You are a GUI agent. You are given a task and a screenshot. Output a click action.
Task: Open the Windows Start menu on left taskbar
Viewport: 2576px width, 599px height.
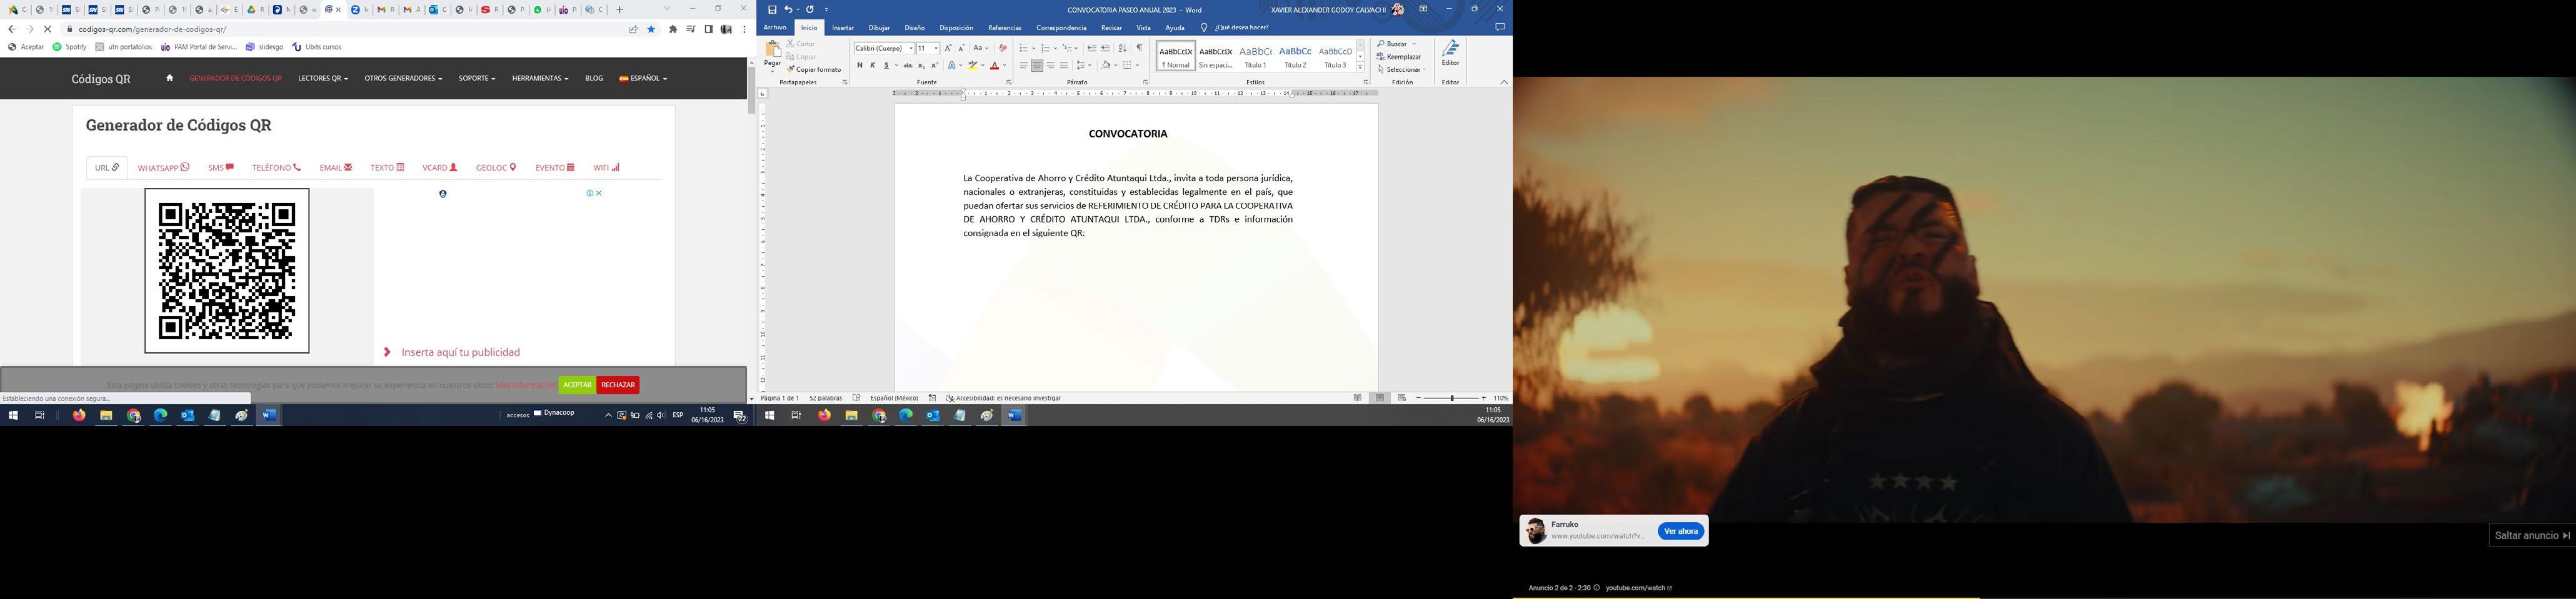[x=14, y=415]
